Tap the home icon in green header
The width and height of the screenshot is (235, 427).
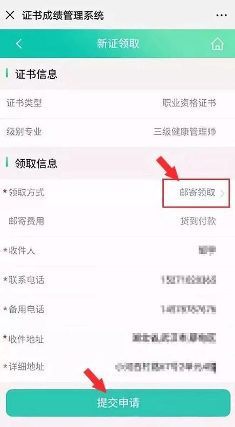tap(217, 44)
